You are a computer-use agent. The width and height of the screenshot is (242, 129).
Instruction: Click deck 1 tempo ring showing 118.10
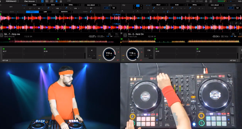(x=109, y=54)
